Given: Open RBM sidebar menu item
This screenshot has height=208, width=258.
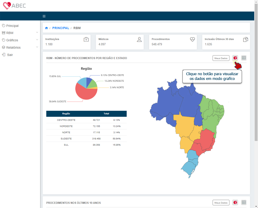Looking at the screenshot, I should pyautogui.click(x=10, y=33).
